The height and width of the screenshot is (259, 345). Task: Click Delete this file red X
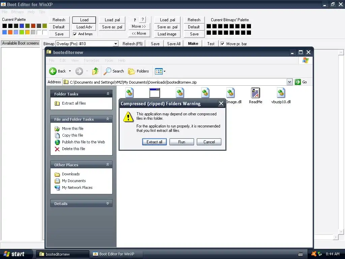point(57,149)
